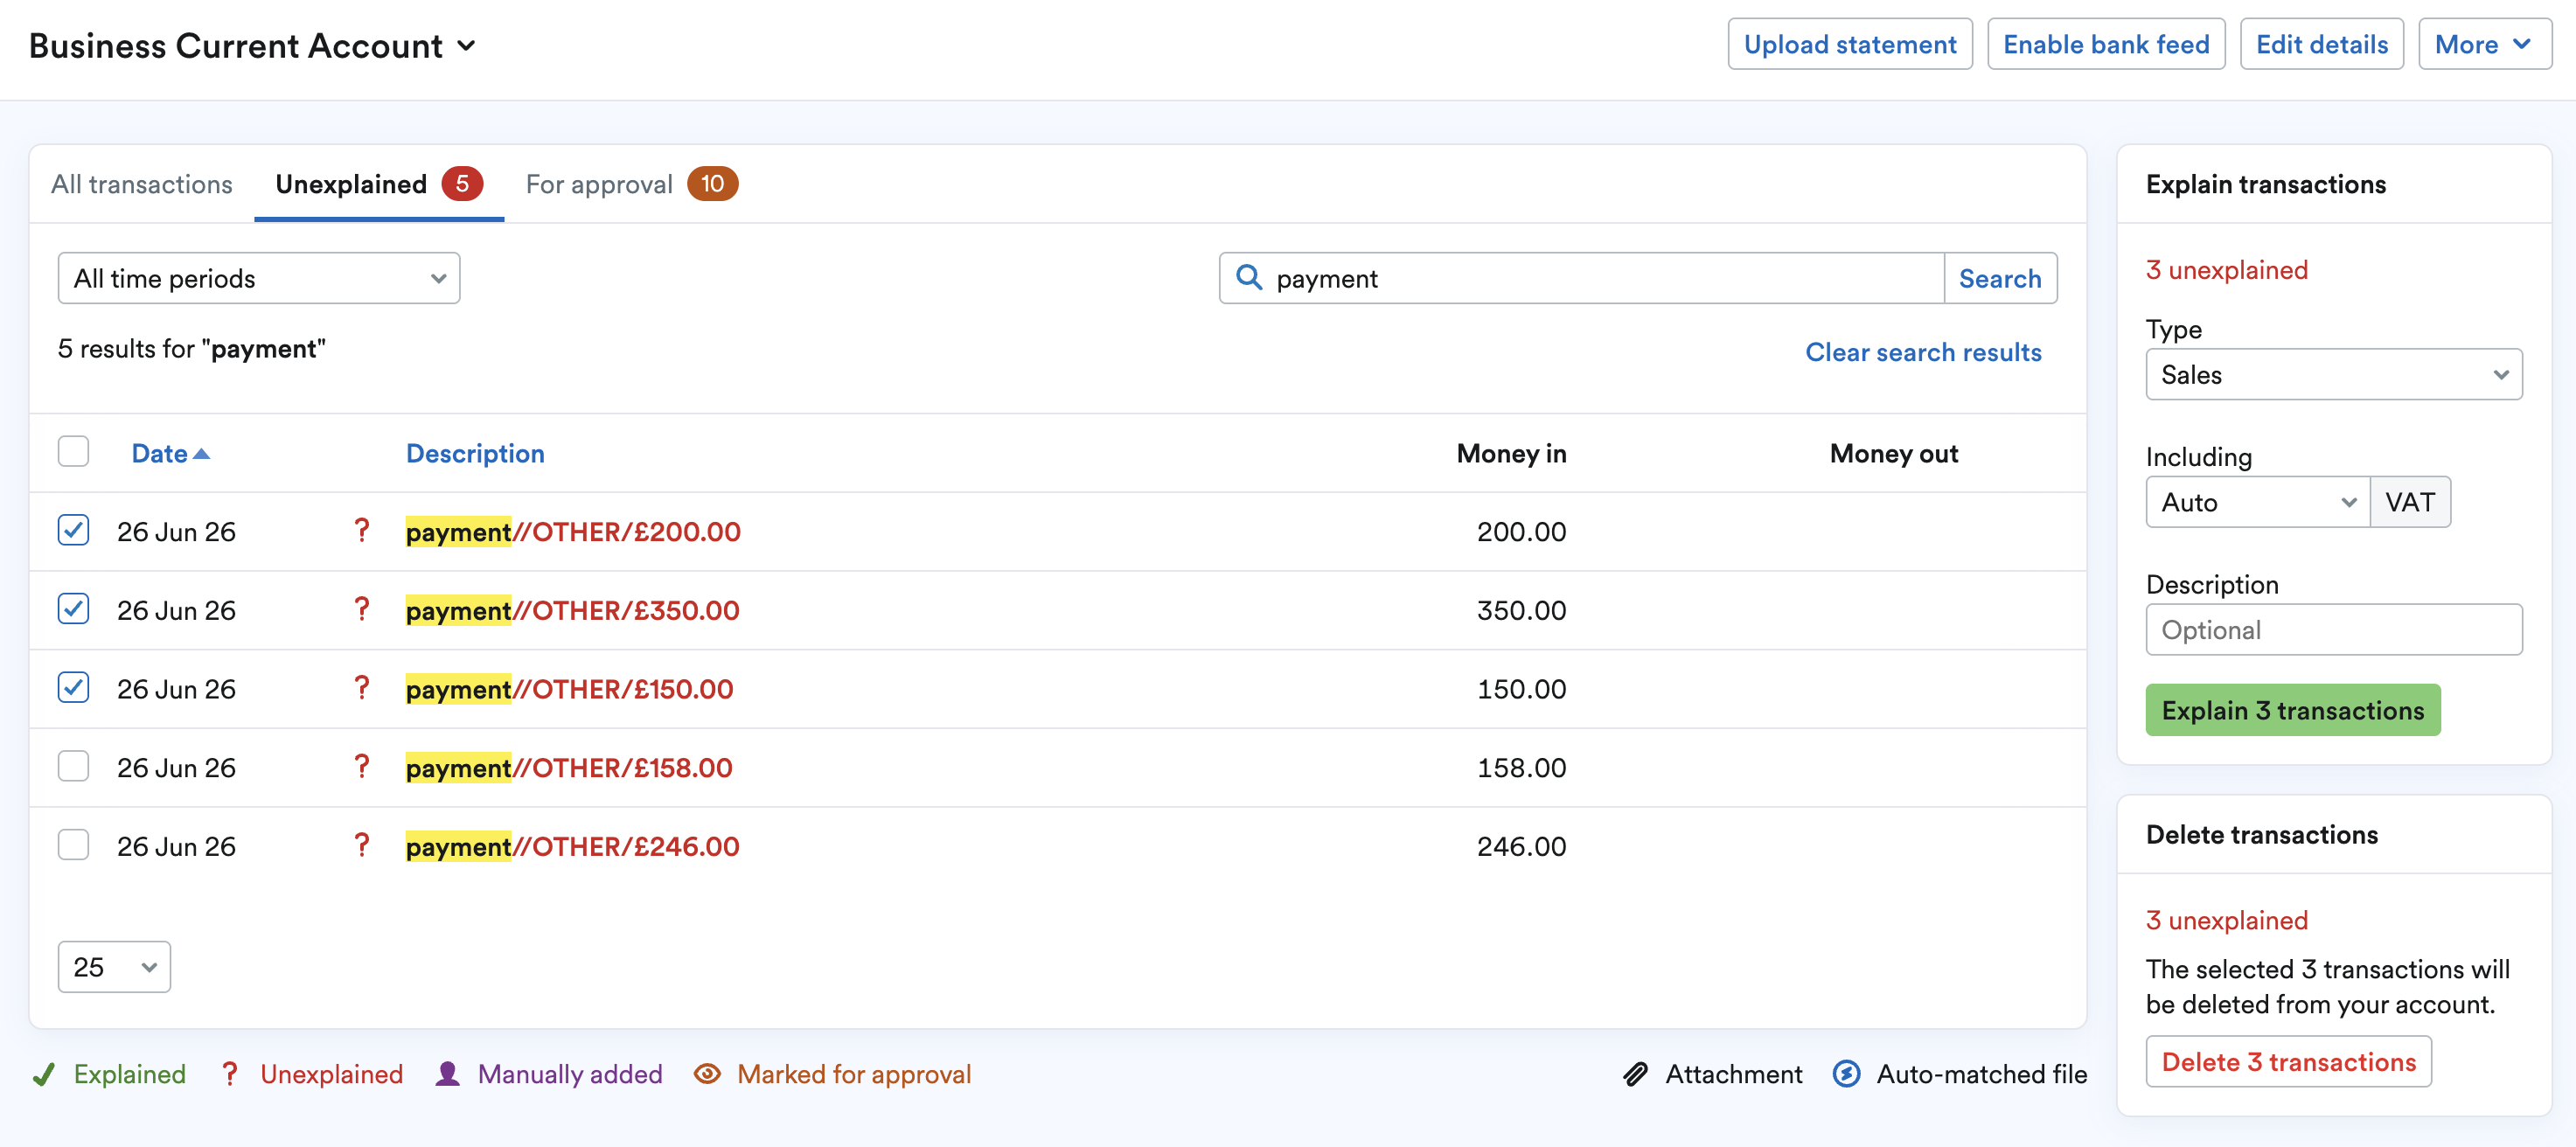
Task: Click Edit details button
Action: 2321,44
